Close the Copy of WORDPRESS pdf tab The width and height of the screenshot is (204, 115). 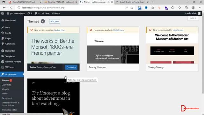click(x=40, y=2)
